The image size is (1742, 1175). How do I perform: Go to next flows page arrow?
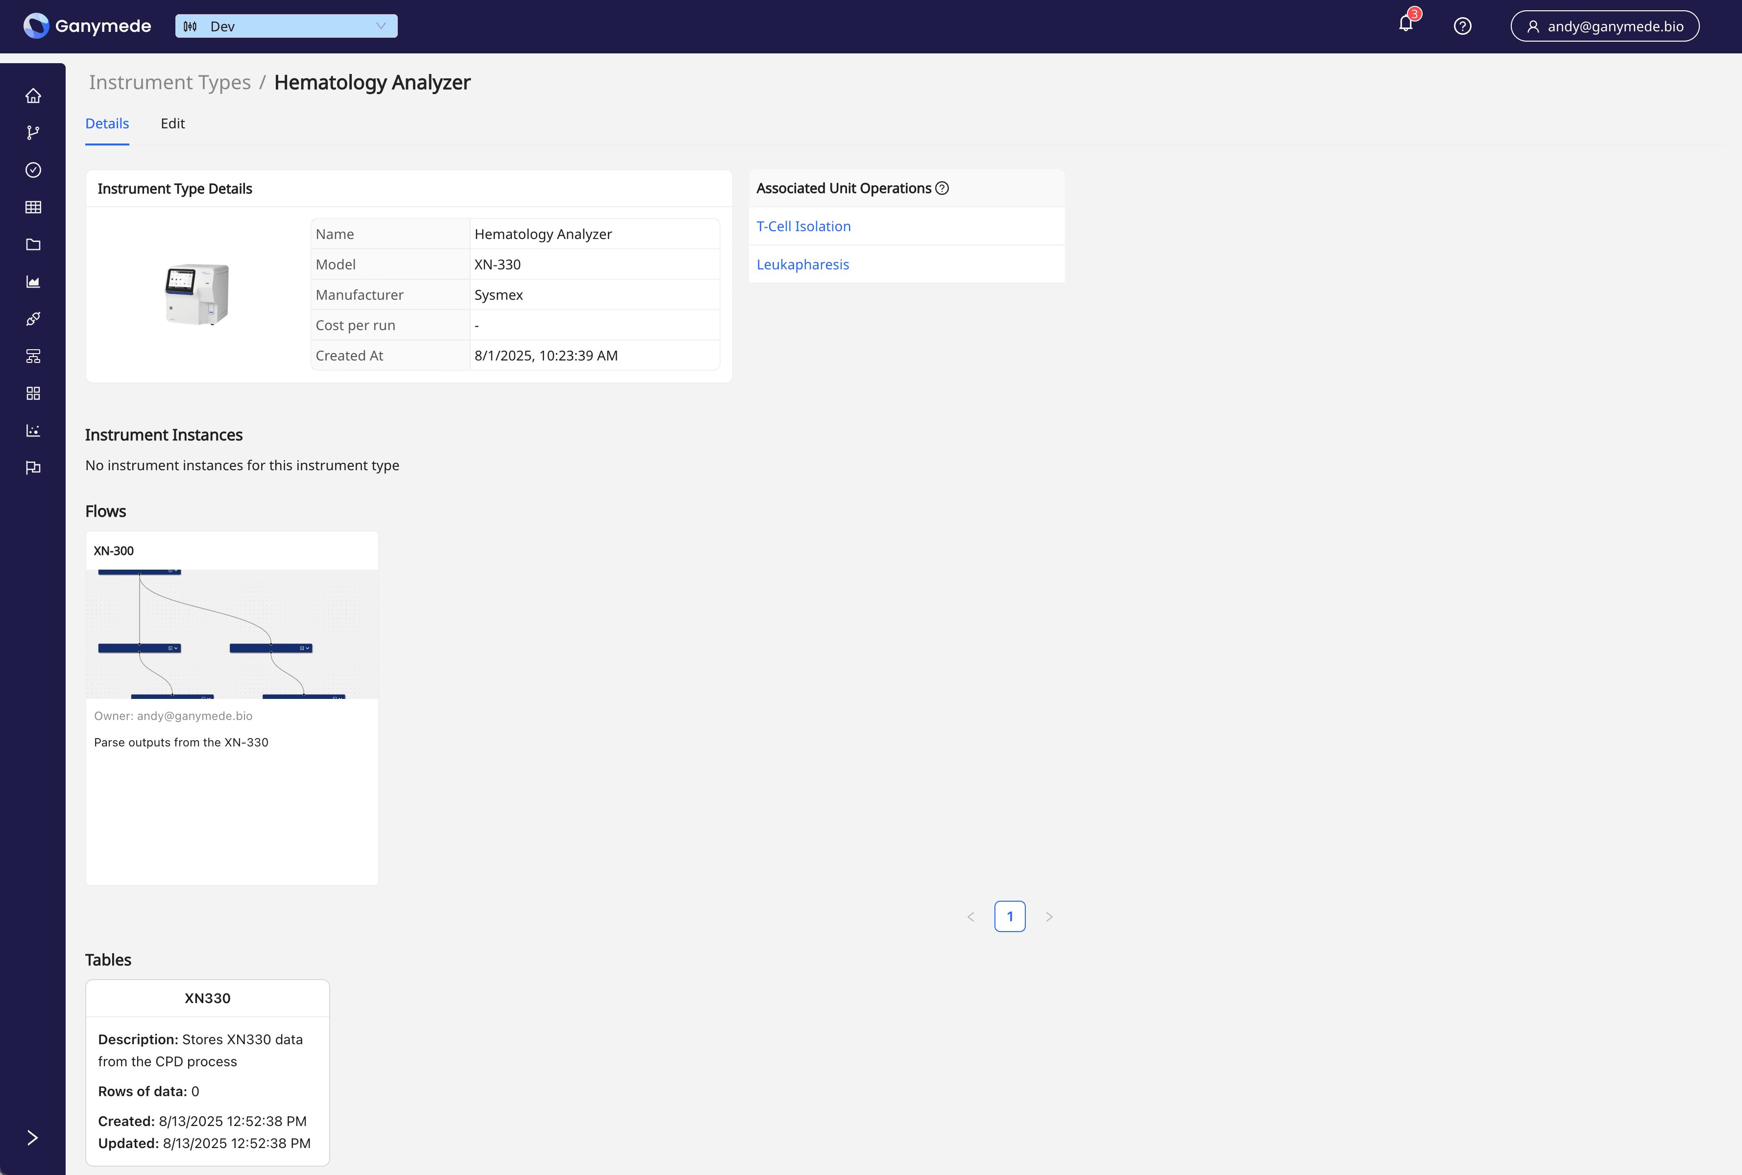click(x=1049, y=917)
